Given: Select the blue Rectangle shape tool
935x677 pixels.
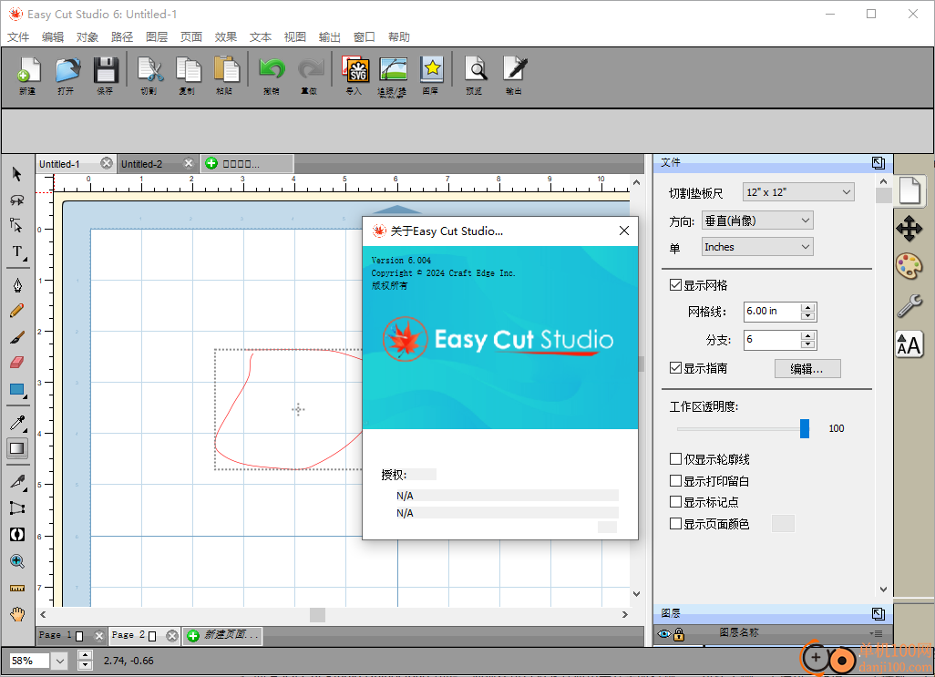Looking at the screenshot, I should click(17, 390).
